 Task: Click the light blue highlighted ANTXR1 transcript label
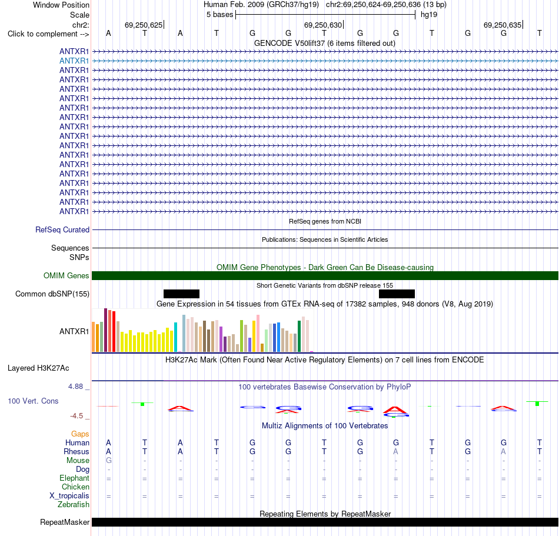point(74,61)
